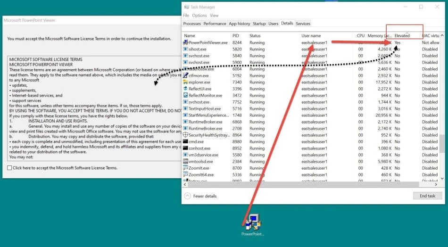Click the explorer.exe folder icon

pos(185,82)
